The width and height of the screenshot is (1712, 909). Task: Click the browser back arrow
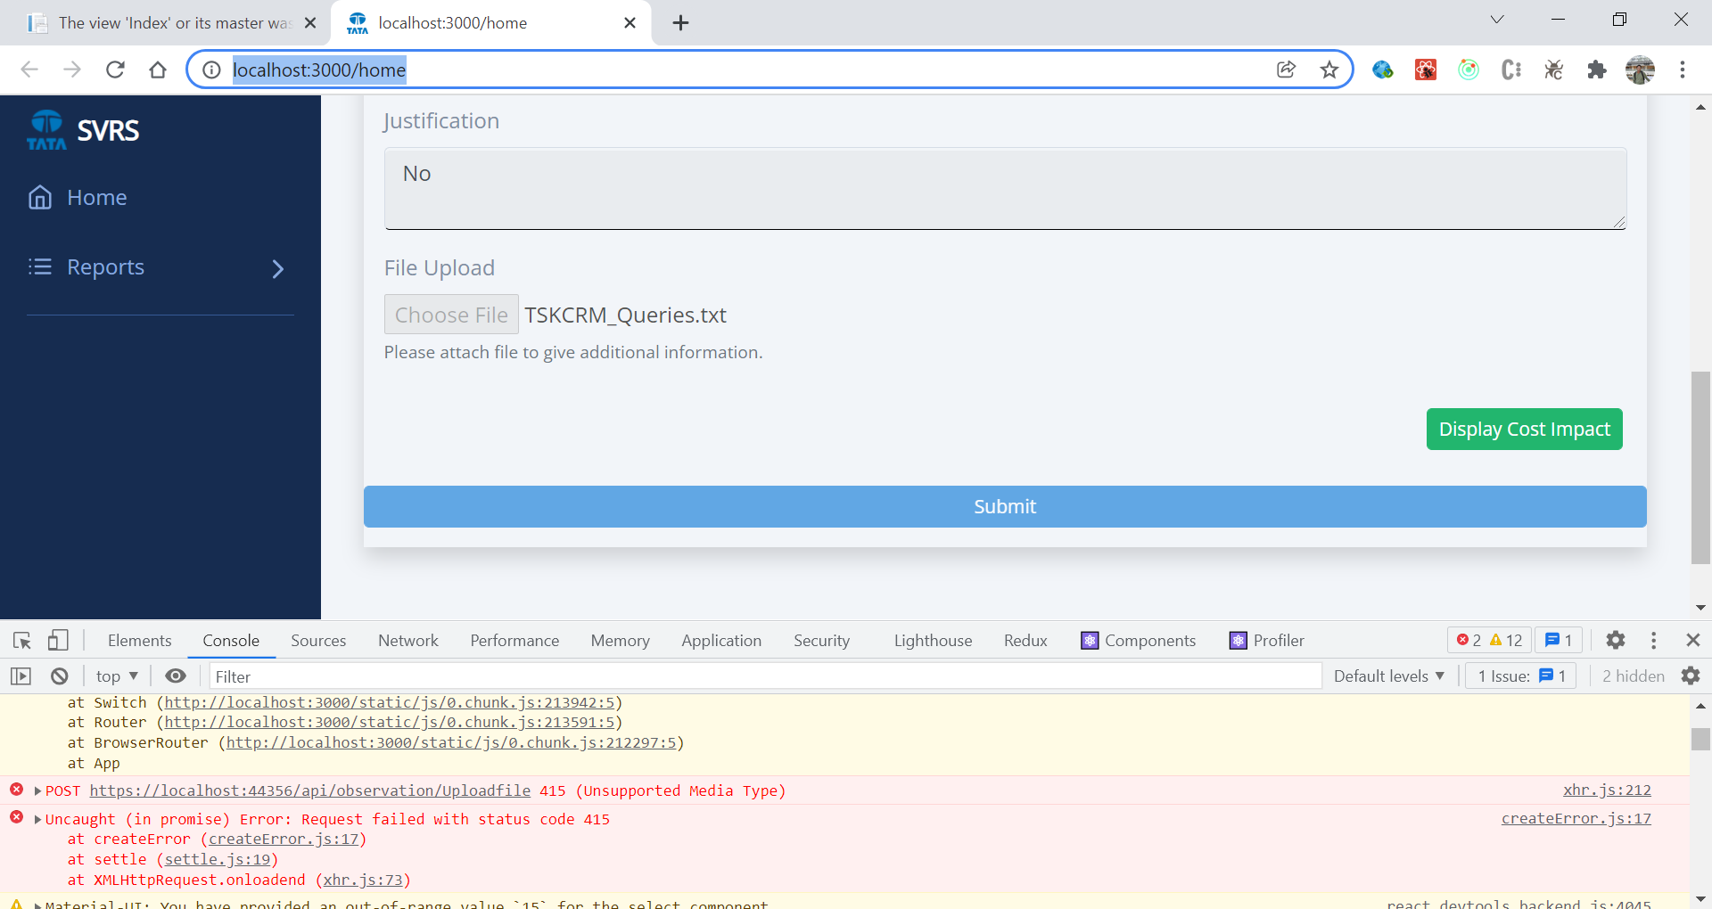(x=29, y=70)
